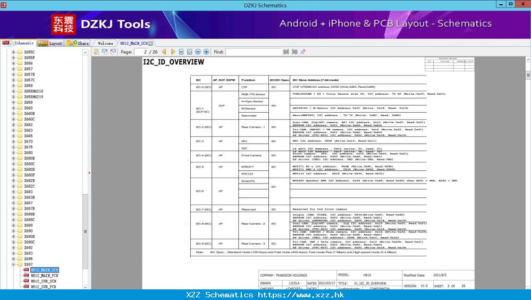This screenshot has width=531, height=300.
Task: Select the X658M6219 folder
Action: [33, 97]
